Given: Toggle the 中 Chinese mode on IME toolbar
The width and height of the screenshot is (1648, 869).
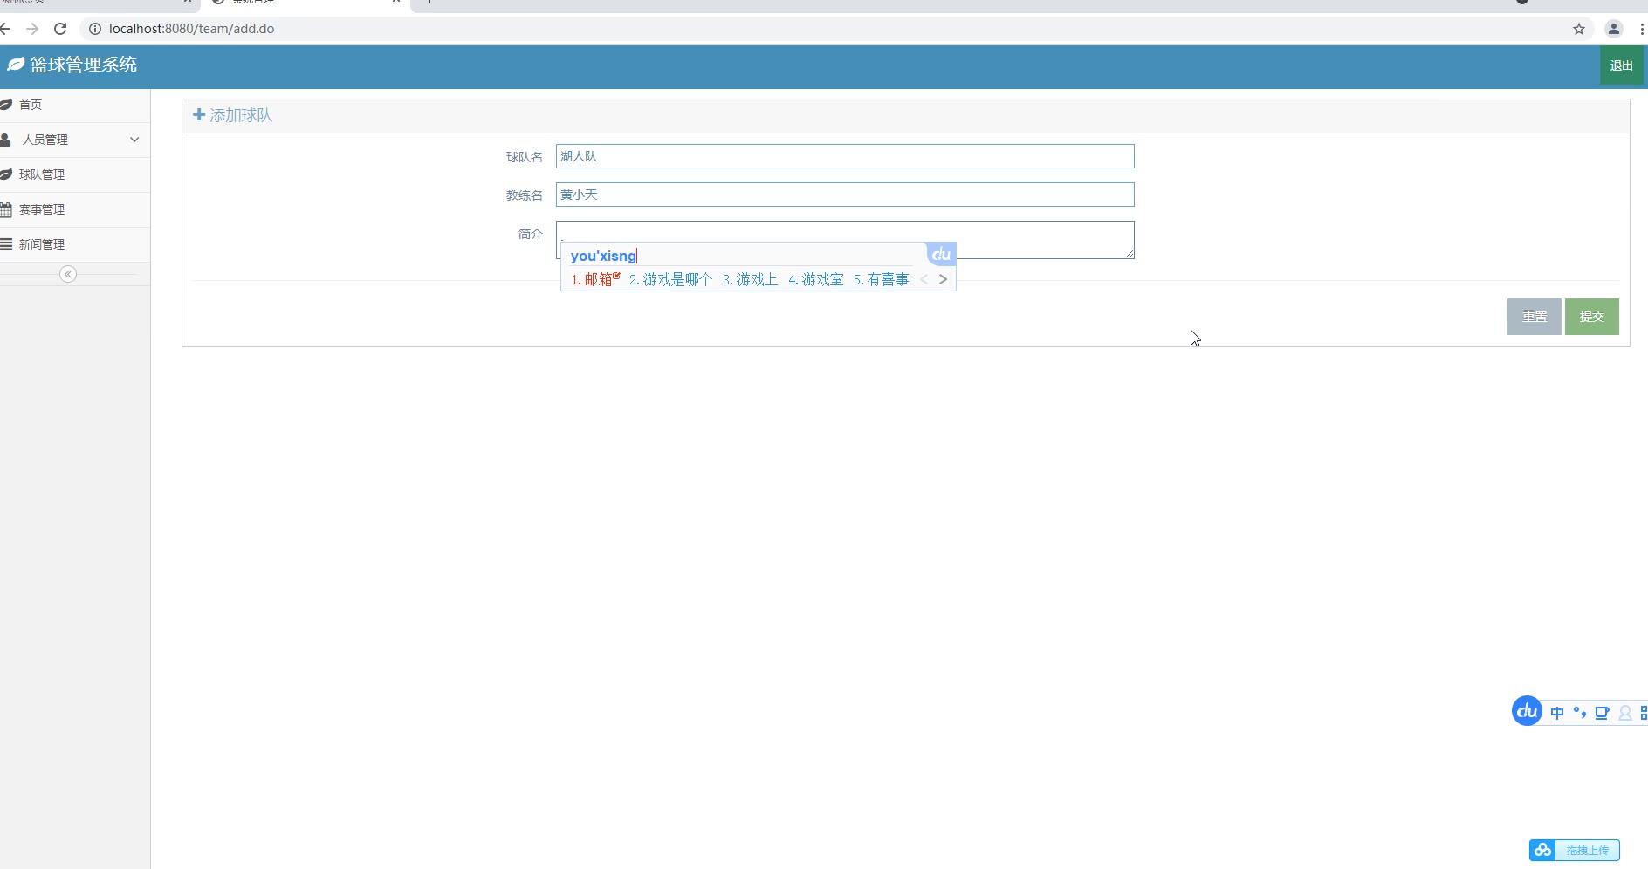Looking at the screenshot, I should (1557, 713).
